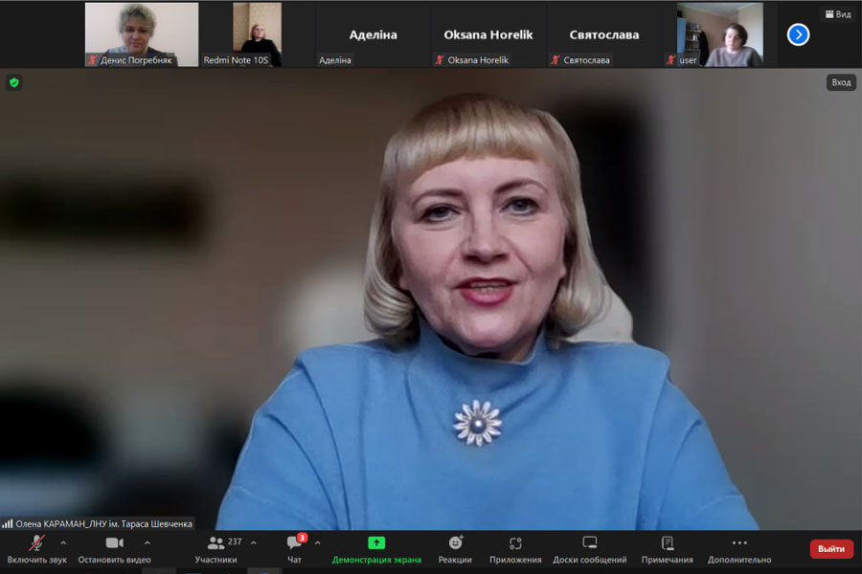The height and width of the screenshot is (574, 862).
Task: Open the Chat (Чат) panel icon
Action: [x=294, y=543]
